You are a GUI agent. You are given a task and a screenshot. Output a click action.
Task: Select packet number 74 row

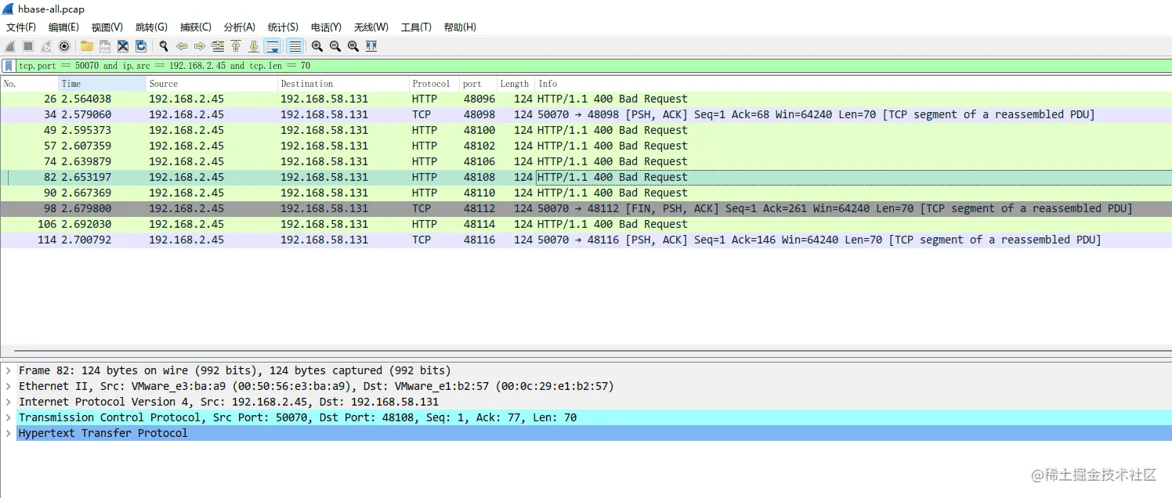point(586,162)
